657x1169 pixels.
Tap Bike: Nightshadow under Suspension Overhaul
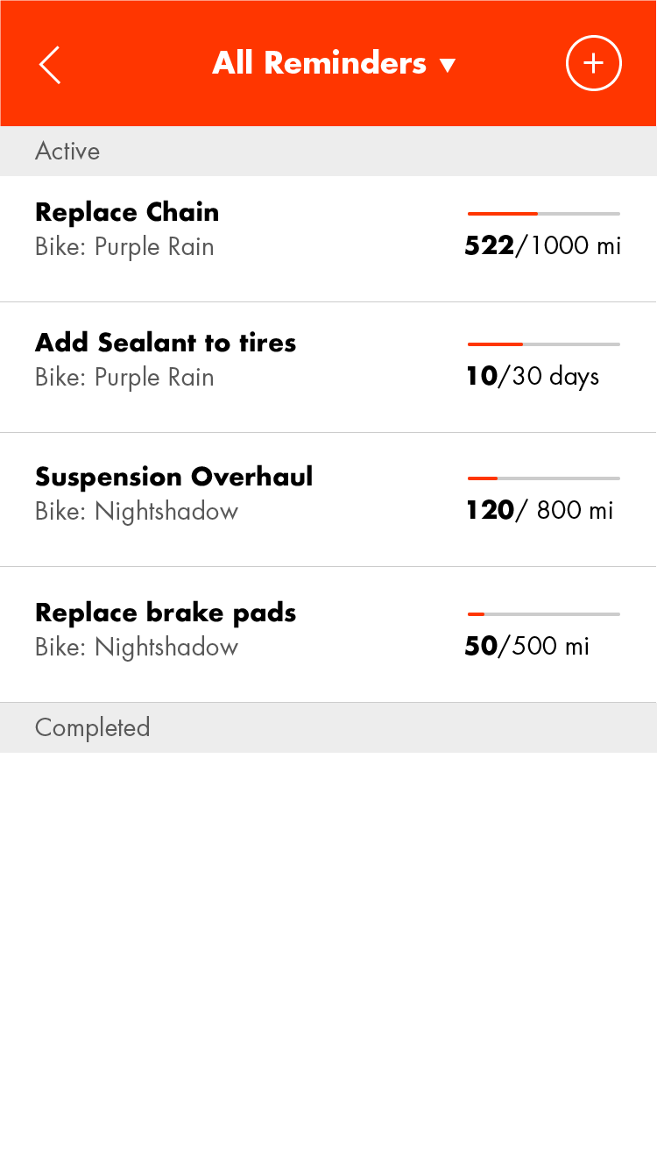coord(136,512)
